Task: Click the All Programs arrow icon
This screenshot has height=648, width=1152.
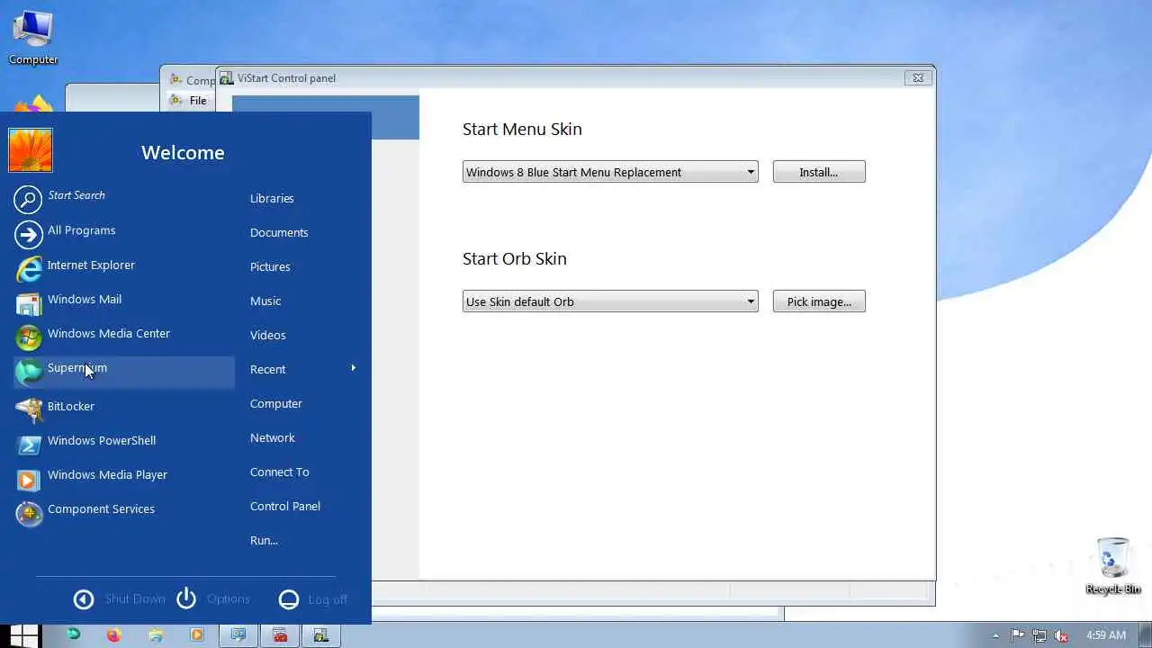Action: tap(29, 235)
